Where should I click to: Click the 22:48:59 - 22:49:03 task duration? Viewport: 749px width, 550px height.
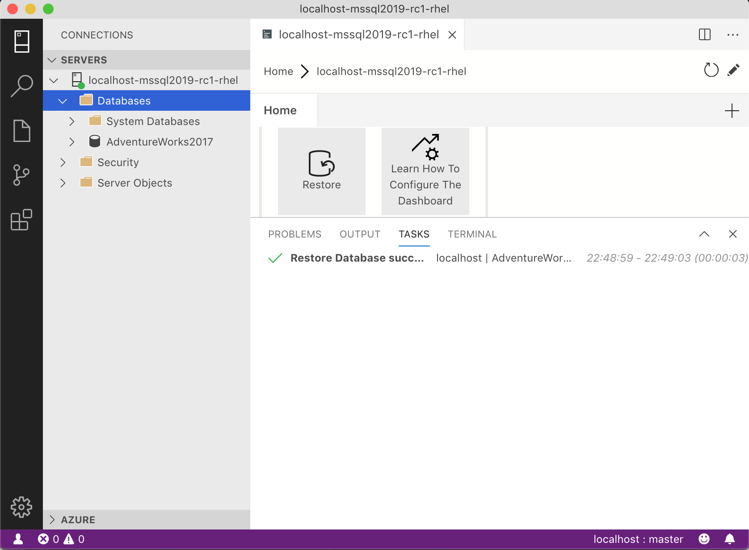coord(667,258)
